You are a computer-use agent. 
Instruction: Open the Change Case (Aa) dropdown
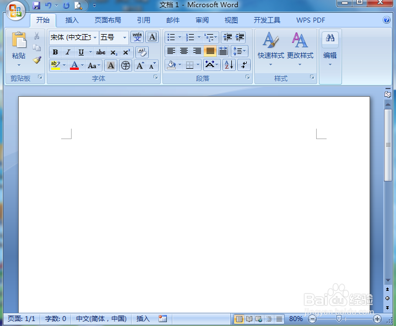click(94, 66)
